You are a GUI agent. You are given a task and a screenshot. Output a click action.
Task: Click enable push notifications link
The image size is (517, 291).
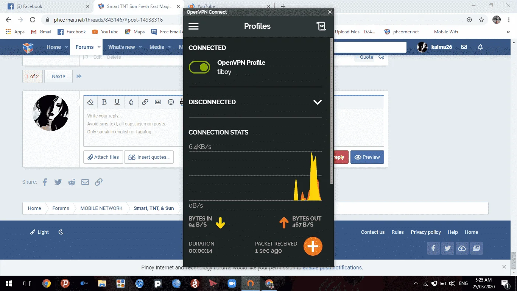(332, 268)
